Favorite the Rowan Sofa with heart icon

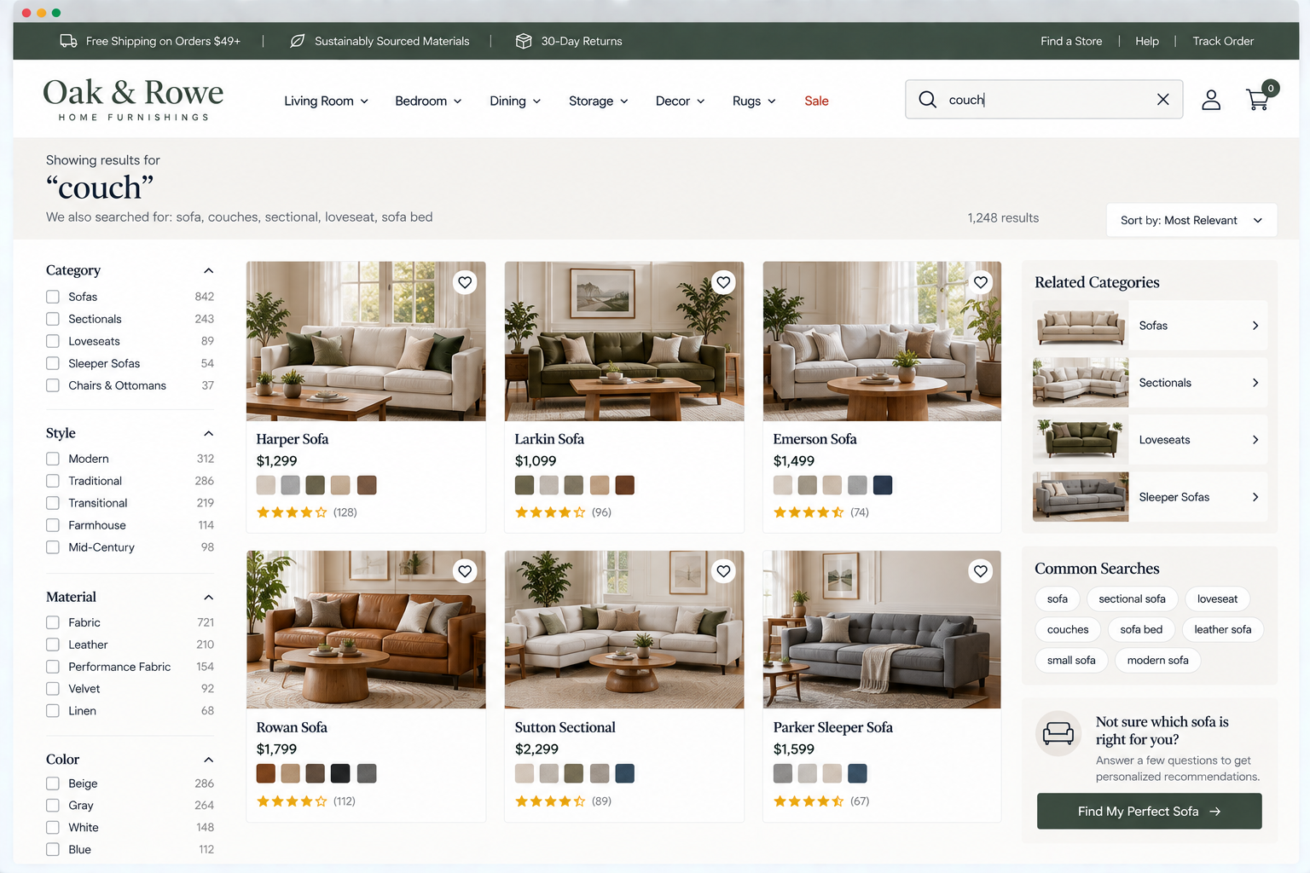pyautogui.click(x=465, y=571)
